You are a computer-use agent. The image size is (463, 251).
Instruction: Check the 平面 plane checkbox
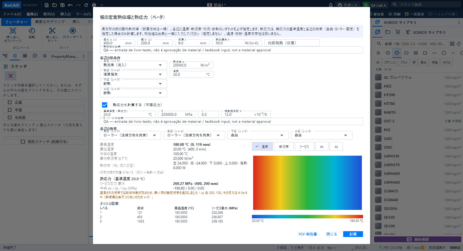(10, 110)
